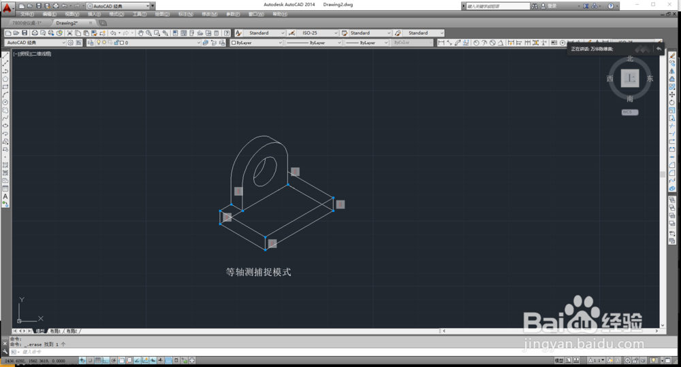
Task: Select the Rotate tool in modify toolbar
Action: click(x=672, y=103)
